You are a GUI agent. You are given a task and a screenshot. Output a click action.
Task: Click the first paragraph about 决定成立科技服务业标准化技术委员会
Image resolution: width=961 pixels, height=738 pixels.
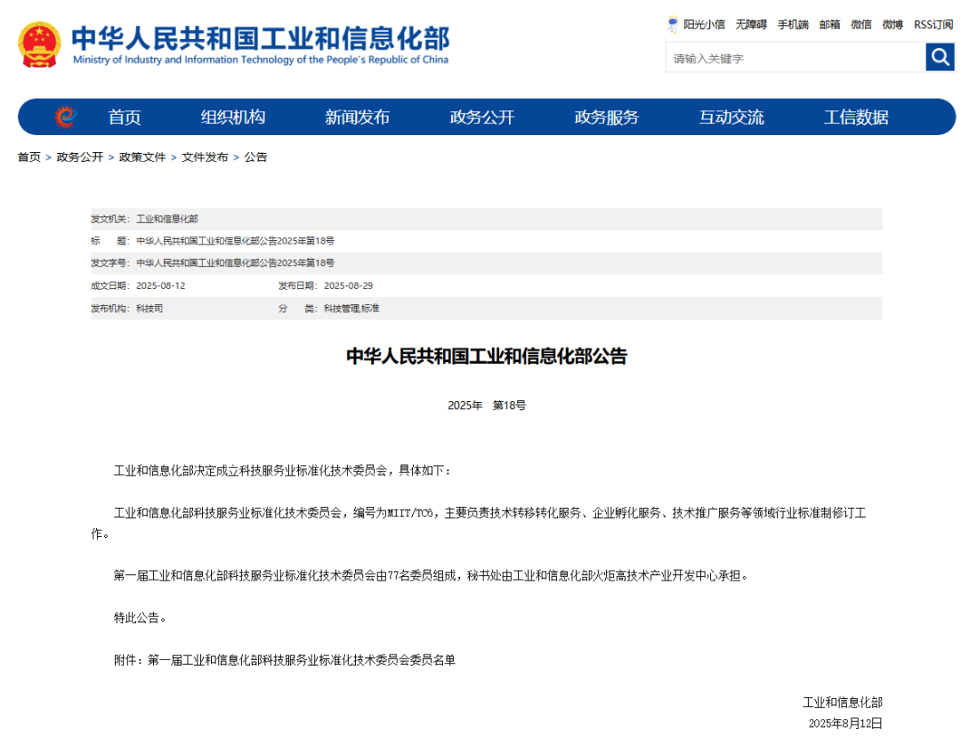click(283, 470)
